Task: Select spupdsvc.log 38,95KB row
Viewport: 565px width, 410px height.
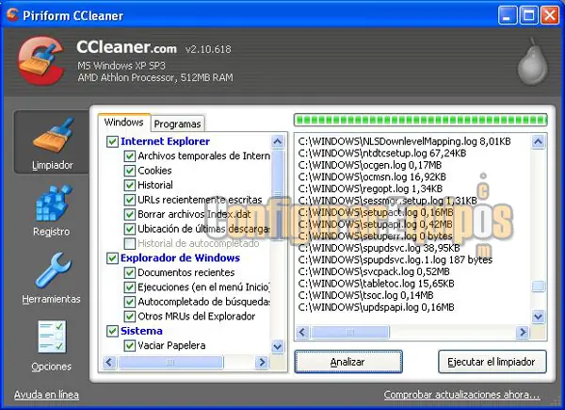Action: point(379,248)
